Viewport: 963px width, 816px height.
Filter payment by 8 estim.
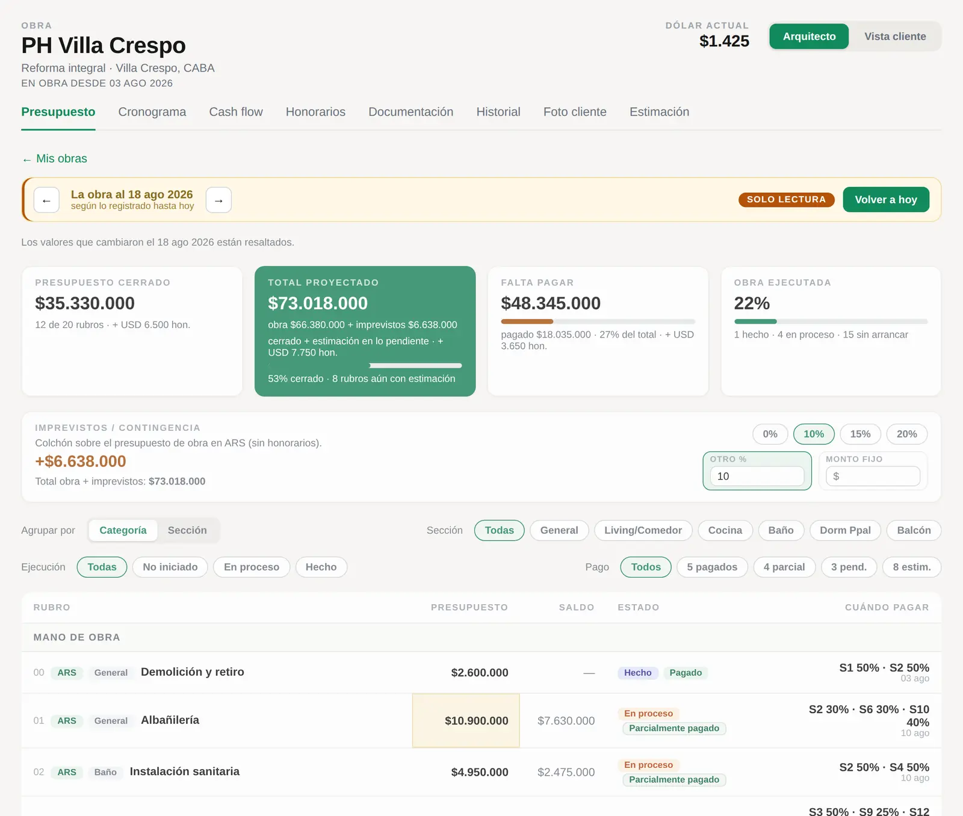coord(912,567)
